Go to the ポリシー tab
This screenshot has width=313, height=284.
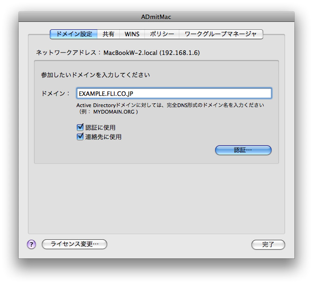coord(162,34)
